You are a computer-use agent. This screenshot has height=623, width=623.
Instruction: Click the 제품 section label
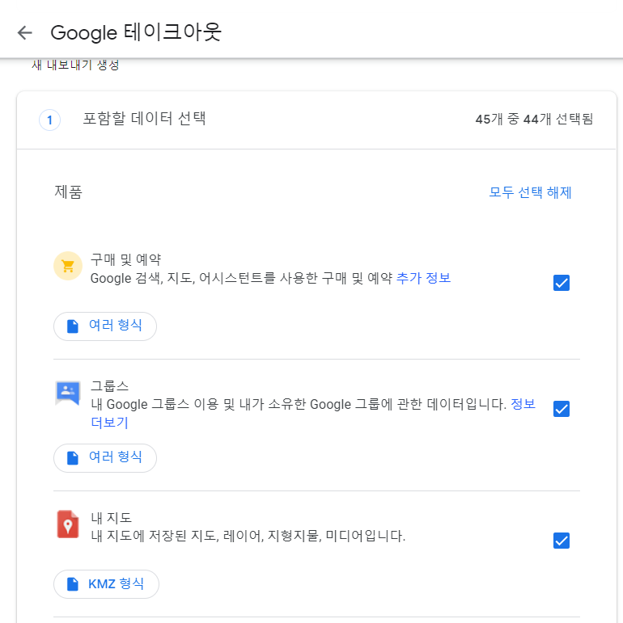click(69, 192)
